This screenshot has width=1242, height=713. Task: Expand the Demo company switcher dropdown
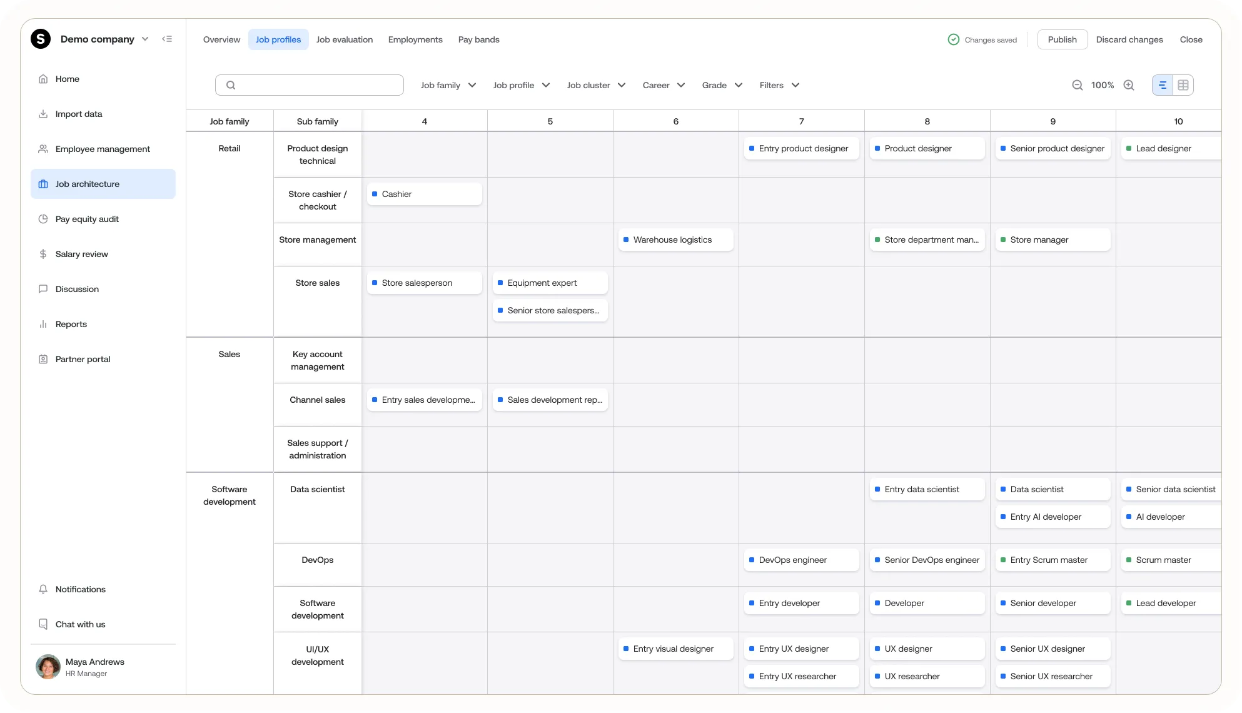pos(145,39)
